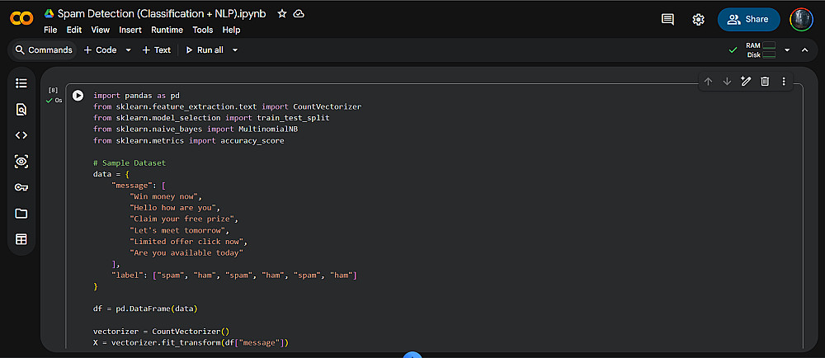Run the spam detection code cell
Screen dimensions: 825x358
click(x=78, y=96)
